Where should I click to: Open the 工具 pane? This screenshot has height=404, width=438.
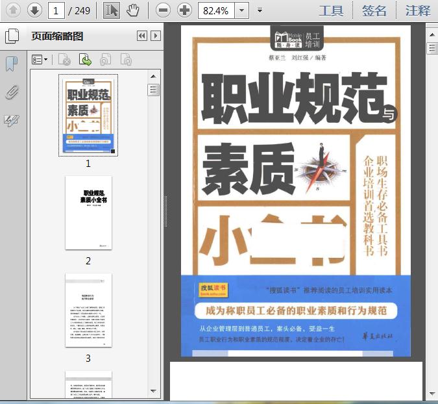click(x=331, y=11)
